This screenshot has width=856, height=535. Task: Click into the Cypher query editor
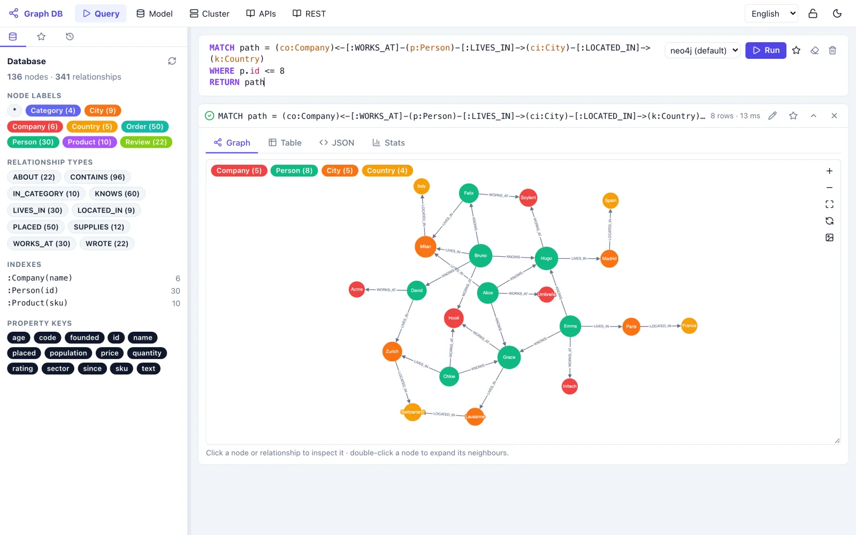[431, 65]
